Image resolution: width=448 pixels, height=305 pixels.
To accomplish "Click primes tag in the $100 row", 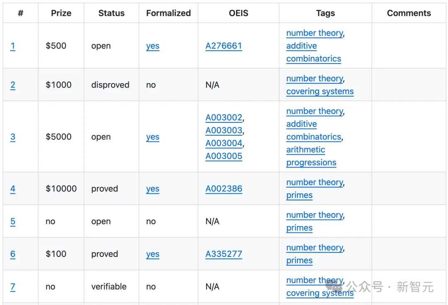I will 299,261.
